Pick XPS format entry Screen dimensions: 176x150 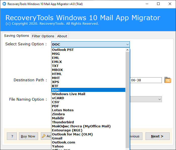88,82
